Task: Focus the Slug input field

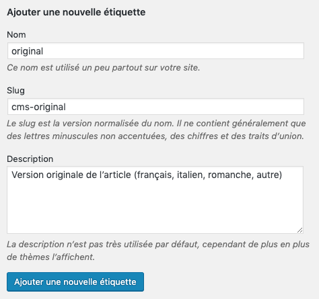Action: (155, 107)
